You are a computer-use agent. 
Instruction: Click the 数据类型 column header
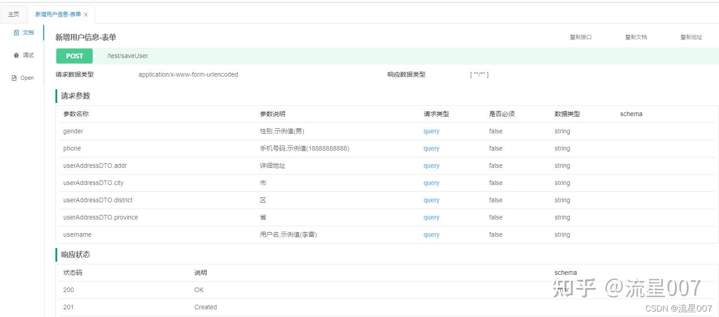(567, 114)
